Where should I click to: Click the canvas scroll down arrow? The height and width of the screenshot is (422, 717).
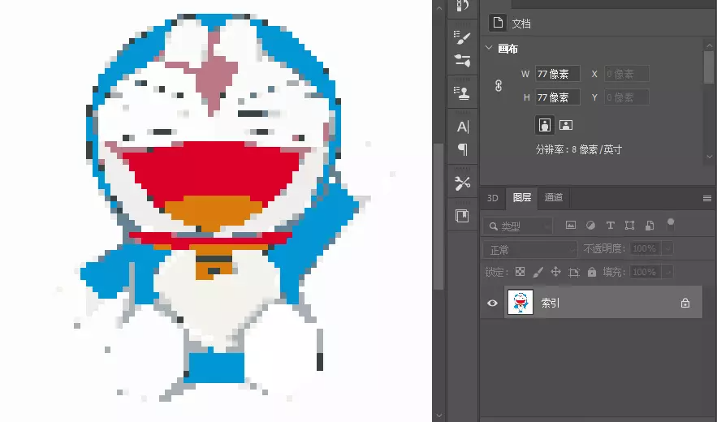coord(439,416)
